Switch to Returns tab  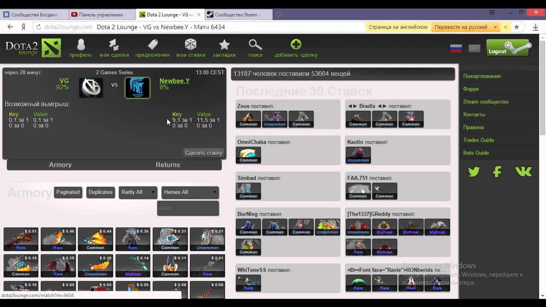point(168,165)
